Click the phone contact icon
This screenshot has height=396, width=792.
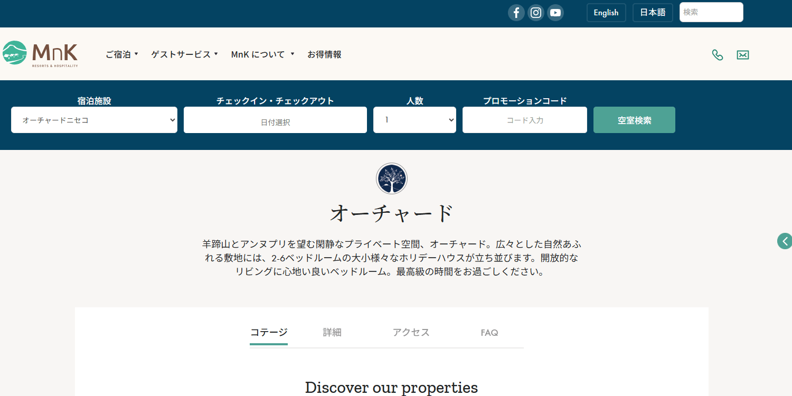tap(717, 55)
